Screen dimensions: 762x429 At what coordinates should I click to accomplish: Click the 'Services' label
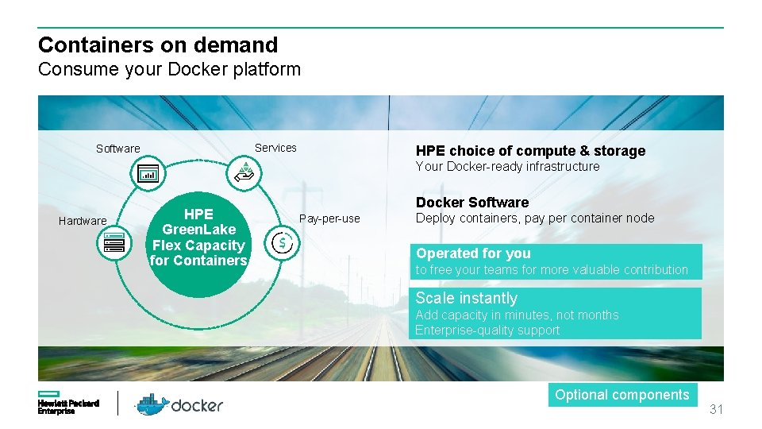(275, 148)
